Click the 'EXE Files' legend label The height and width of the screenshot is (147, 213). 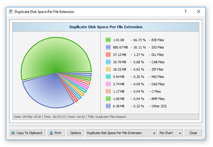point(158,40)
